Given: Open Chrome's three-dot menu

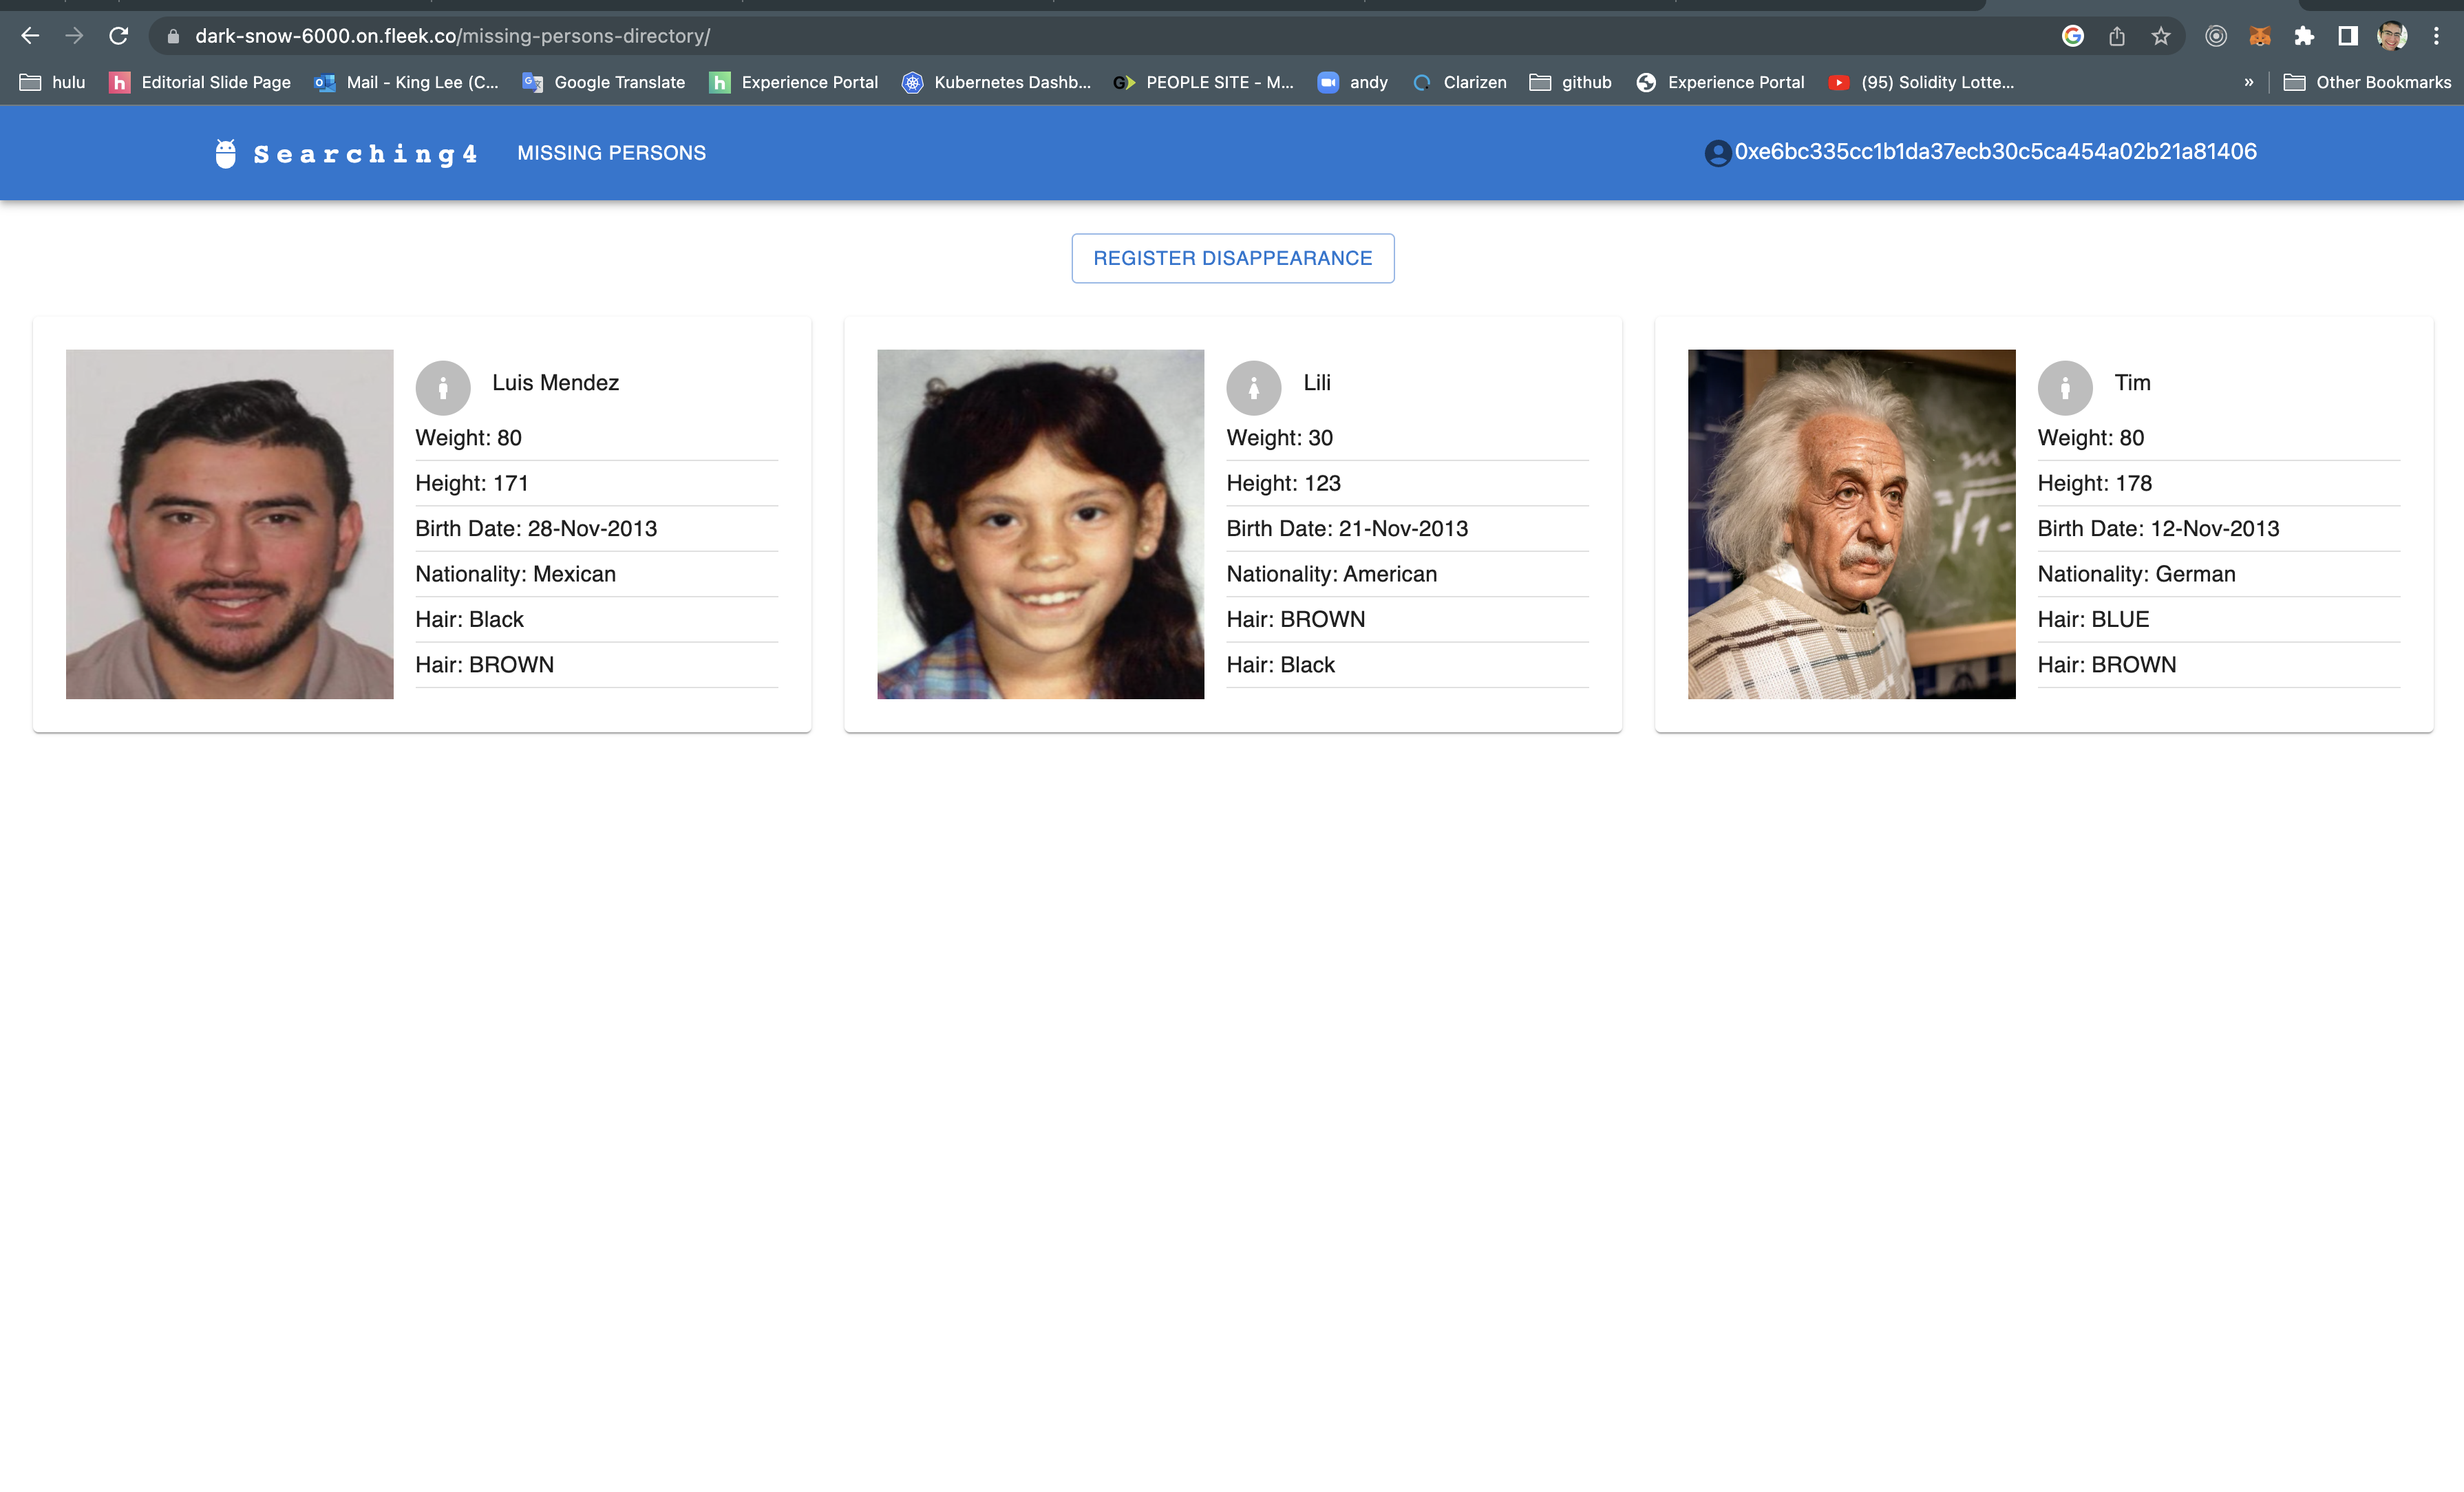Looking at the screenshot, I should (2436, 36).
